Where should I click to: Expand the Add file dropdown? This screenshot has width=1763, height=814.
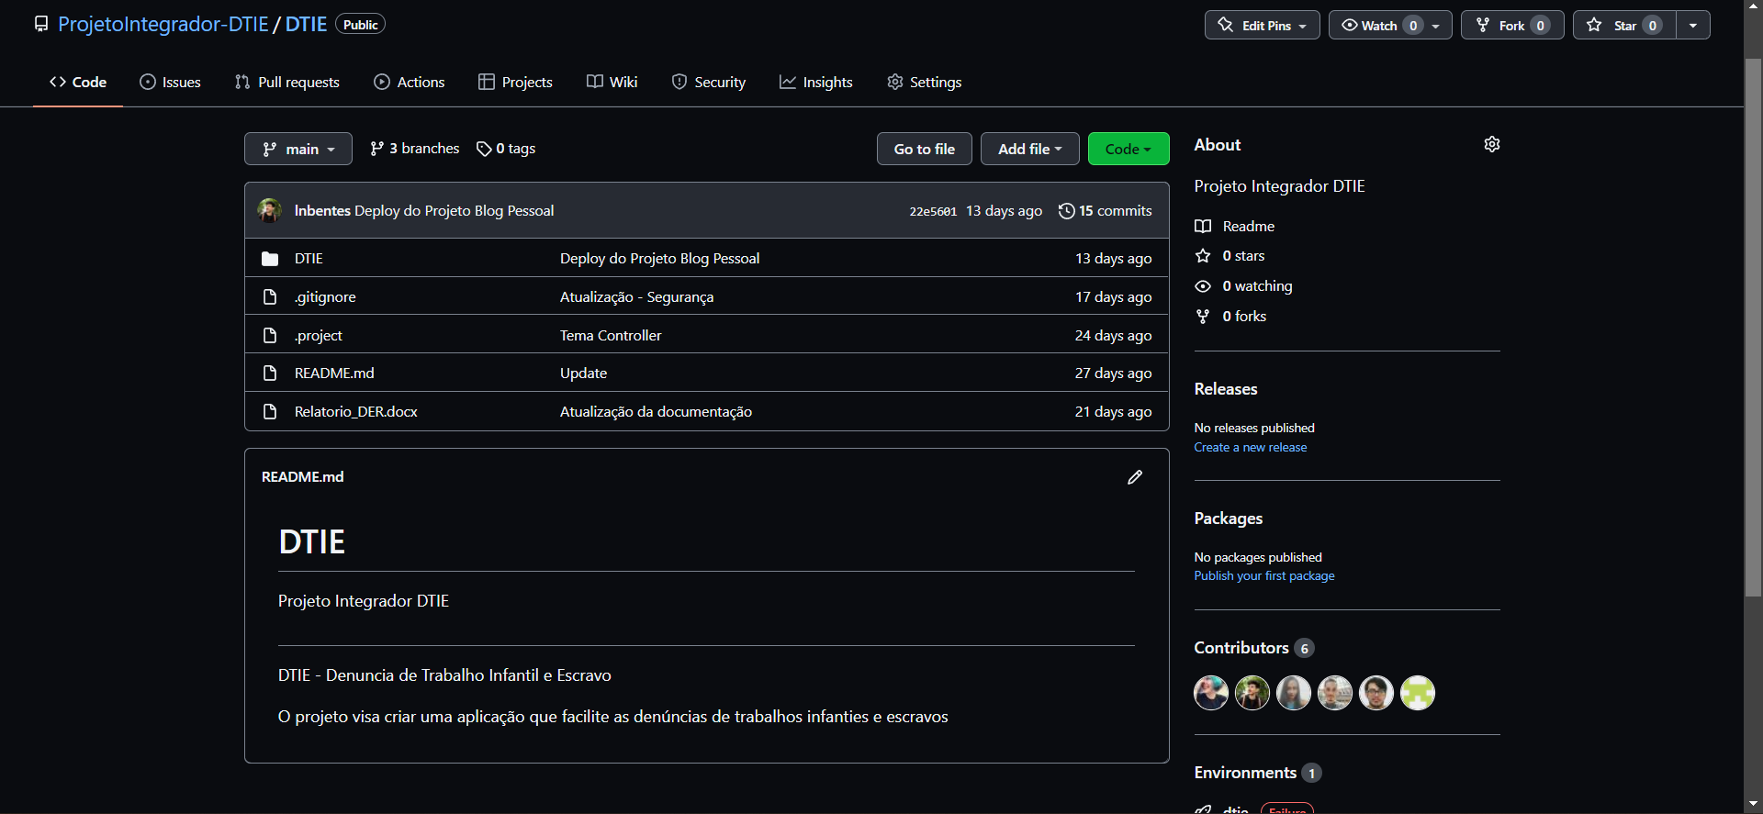[1030, 149]
